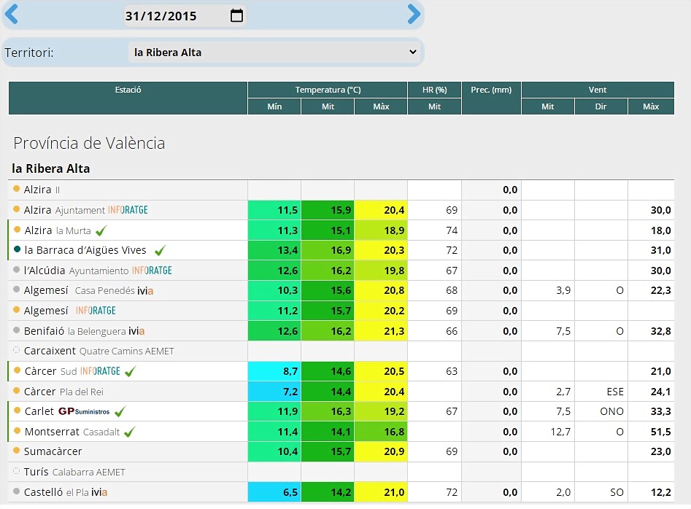Open Carlet station

(39, 411)
